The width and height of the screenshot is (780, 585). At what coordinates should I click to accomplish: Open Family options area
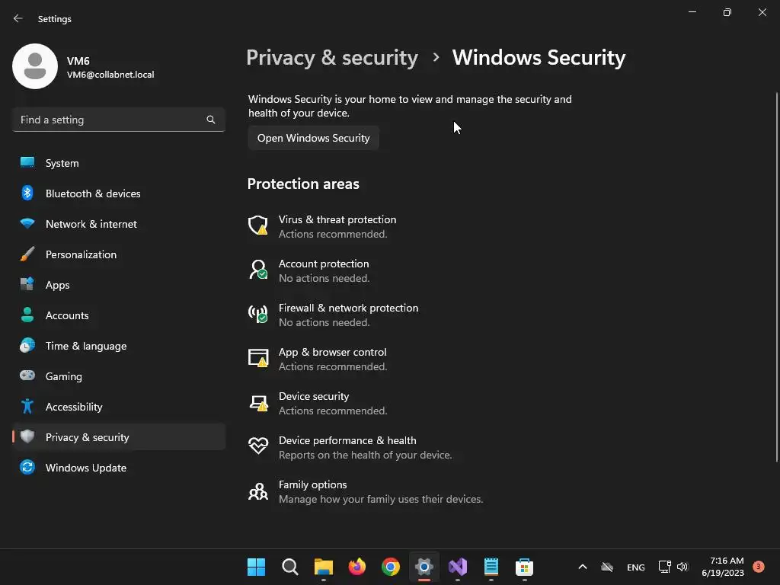[x=366, y=491]
